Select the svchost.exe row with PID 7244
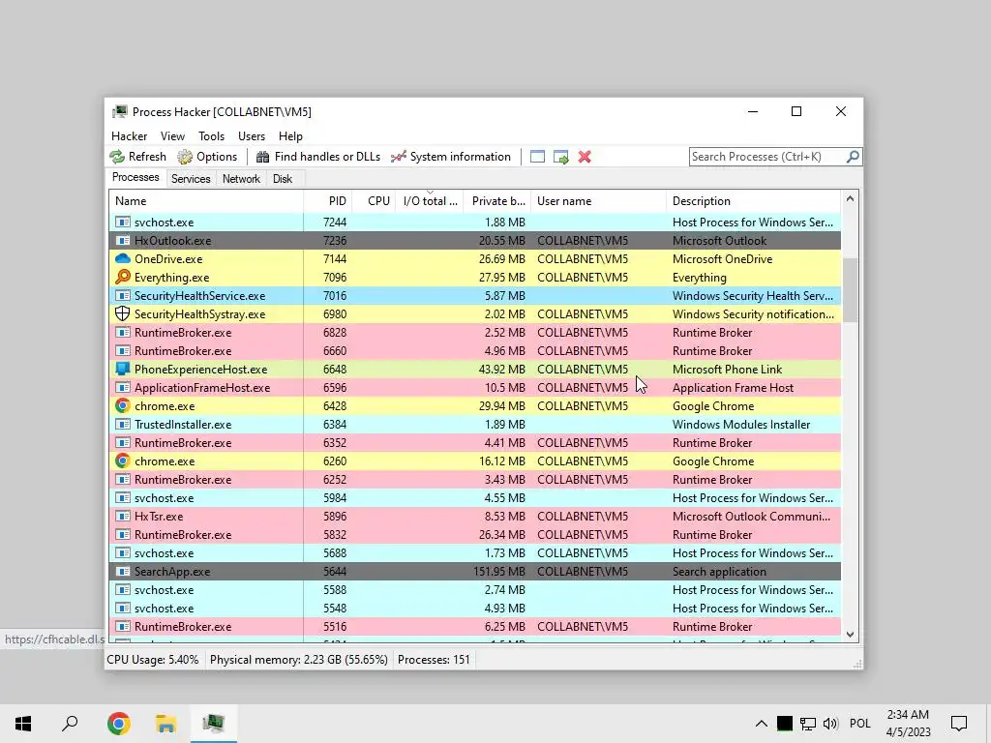The image size is (991, 743). 475,223
